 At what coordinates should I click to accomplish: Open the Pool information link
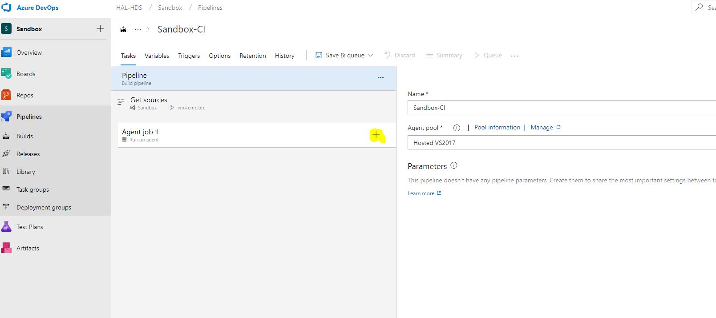(x=497, y=127)
